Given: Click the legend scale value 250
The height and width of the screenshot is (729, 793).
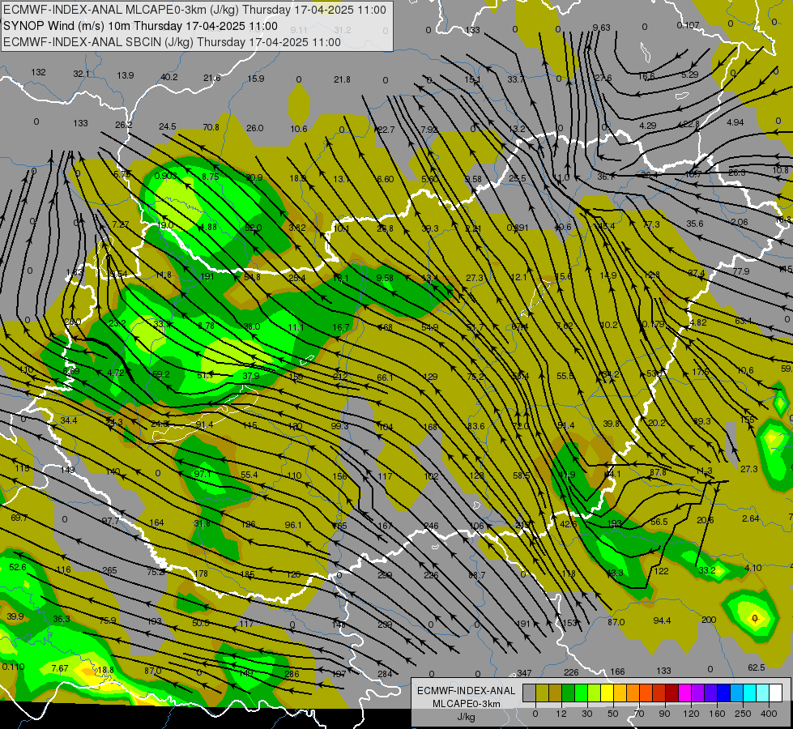Looking at the screenshot, I should click(743, 714).
